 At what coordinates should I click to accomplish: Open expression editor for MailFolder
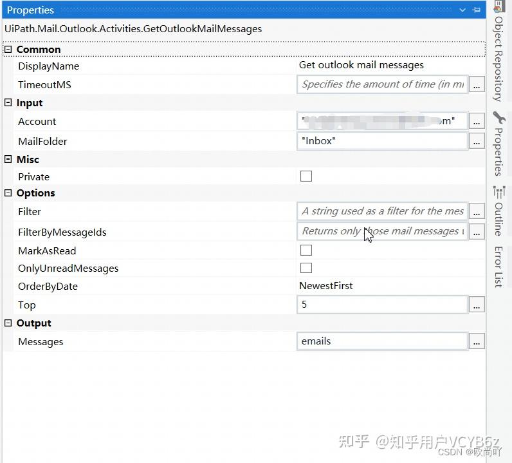tap(477, 141)
